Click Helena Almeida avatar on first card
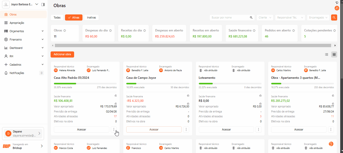This screenshot has width=343, height=153. (x=56, y=70)
